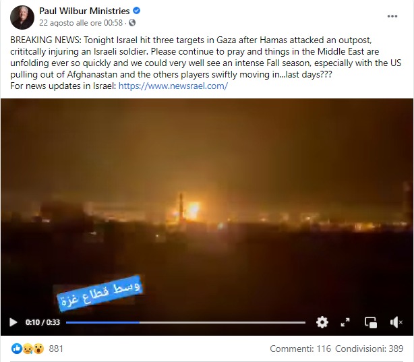This screenshot has width=414, height=362.
Task: Open Paul Wilbur Ministries page name
Action: click(84, 11)
